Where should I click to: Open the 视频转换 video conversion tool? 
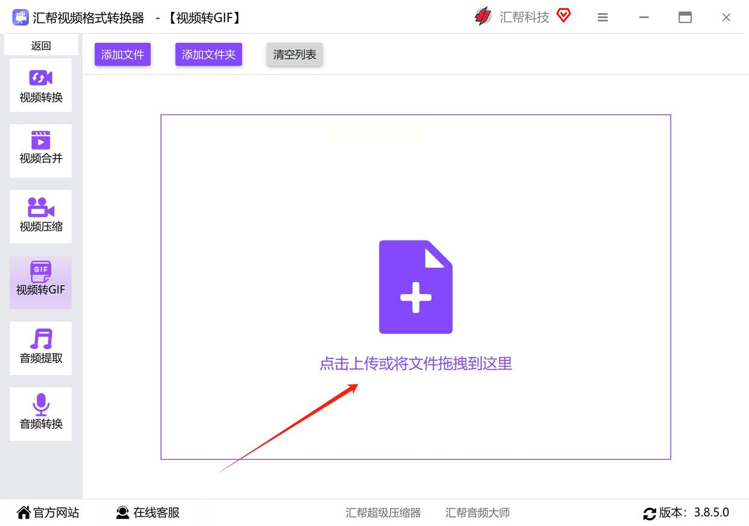[40, 85]
